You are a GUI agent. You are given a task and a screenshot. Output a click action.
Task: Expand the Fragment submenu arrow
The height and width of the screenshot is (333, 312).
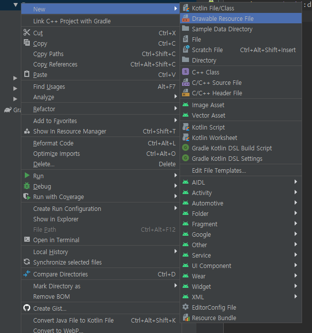[296, 223]
